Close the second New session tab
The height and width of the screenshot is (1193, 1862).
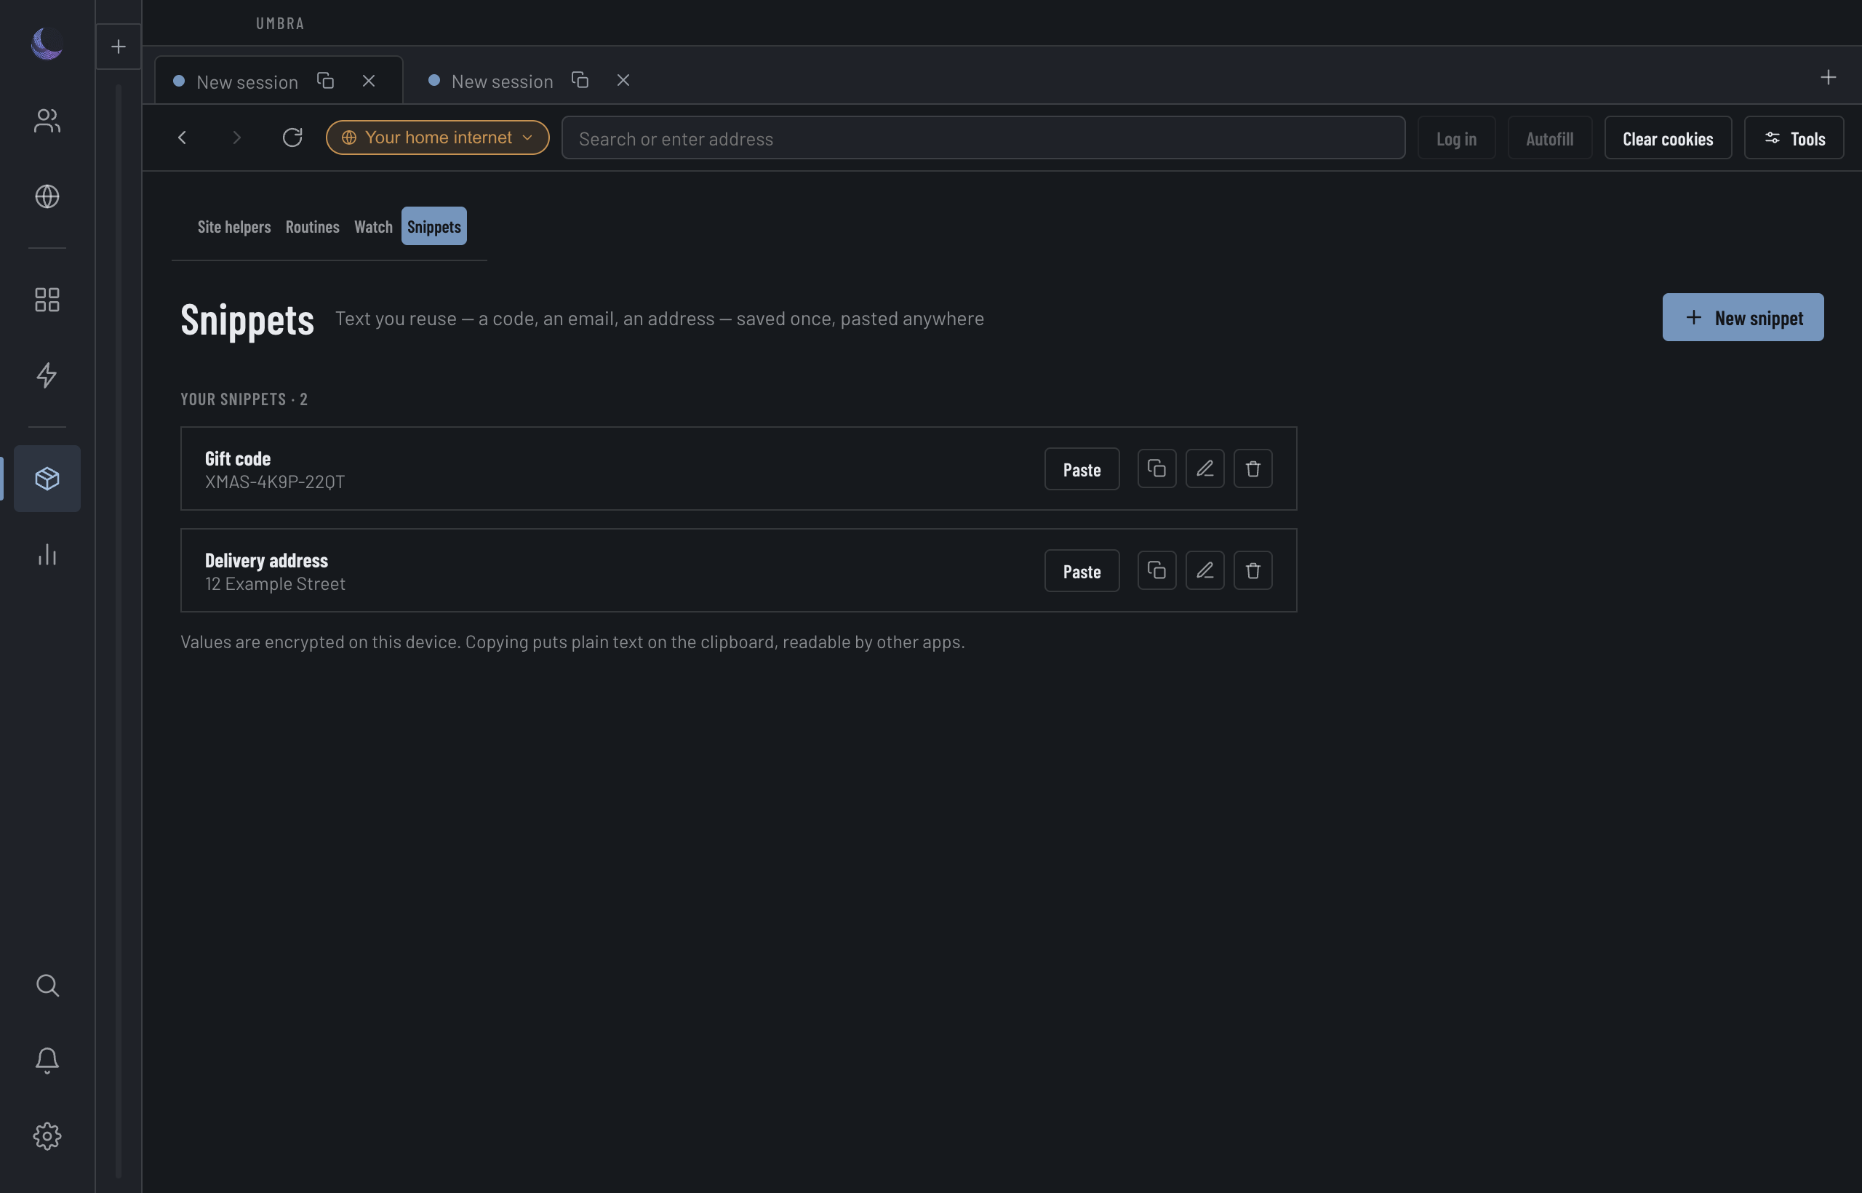tap(623, 80)
